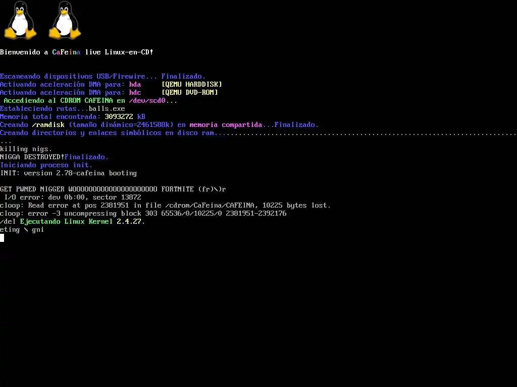The height and width of the screenshot is (387, 517).
Task: Click the white block cursor
Action: (2, 238)
